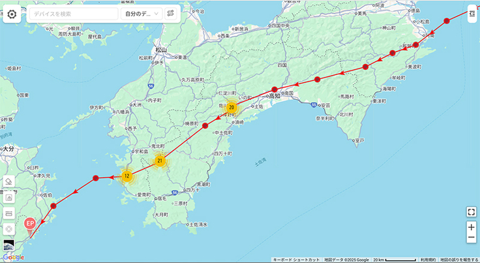Expand the 自分のデ… dropdown
The image size is (480, 263).
[x=142, y=14]
